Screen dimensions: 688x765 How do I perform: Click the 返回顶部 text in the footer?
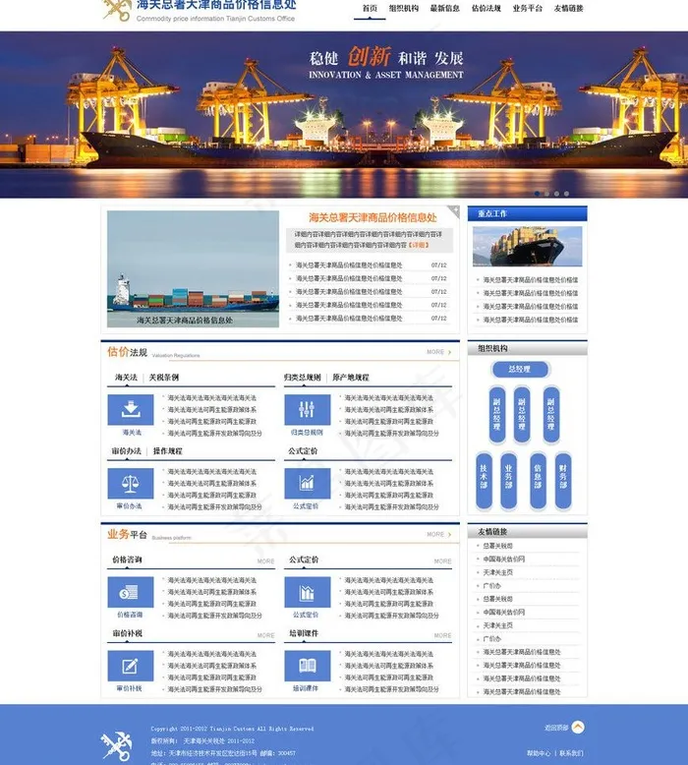(556, 728)
